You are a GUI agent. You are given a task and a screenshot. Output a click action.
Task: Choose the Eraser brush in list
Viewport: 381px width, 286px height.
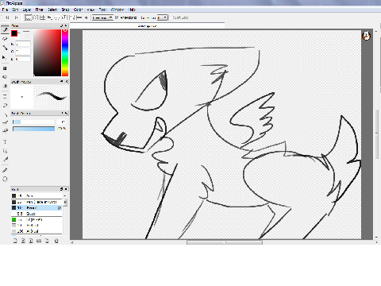(x=37, y=214)
